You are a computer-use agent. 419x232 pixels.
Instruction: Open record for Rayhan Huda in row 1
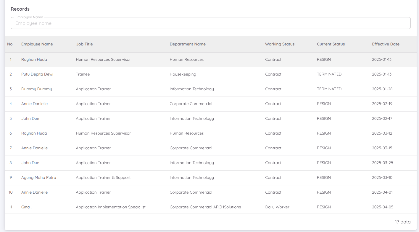[x=34, y=59]
